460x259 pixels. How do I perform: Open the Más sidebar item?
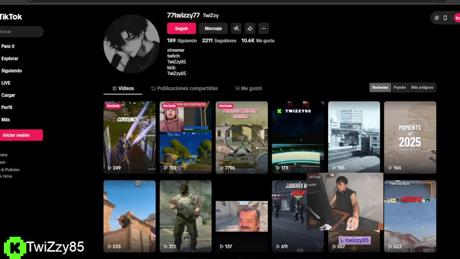(x=5, y=120)
